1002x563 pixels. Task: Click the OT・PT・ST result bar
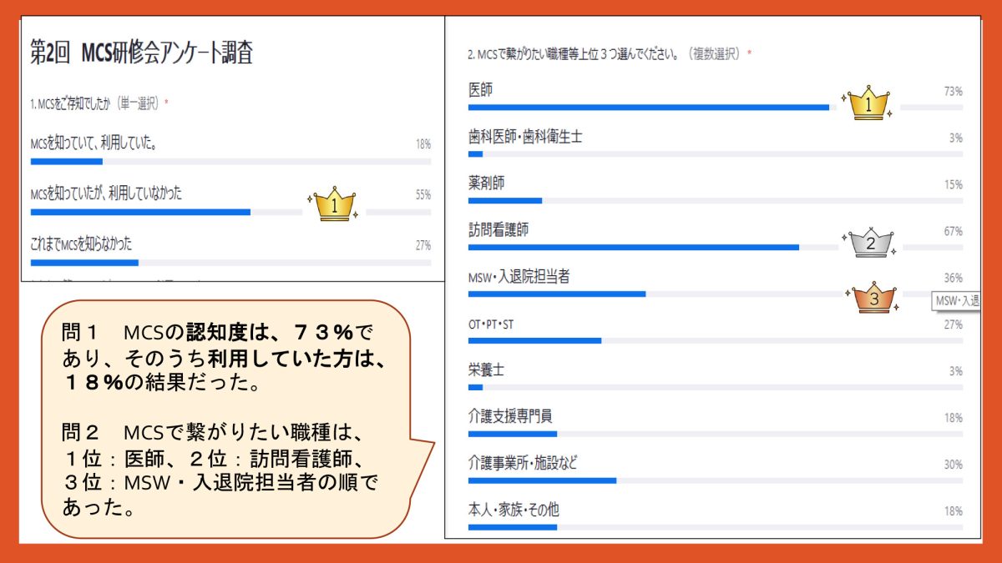pyautogui.click(x=534, y=340)
